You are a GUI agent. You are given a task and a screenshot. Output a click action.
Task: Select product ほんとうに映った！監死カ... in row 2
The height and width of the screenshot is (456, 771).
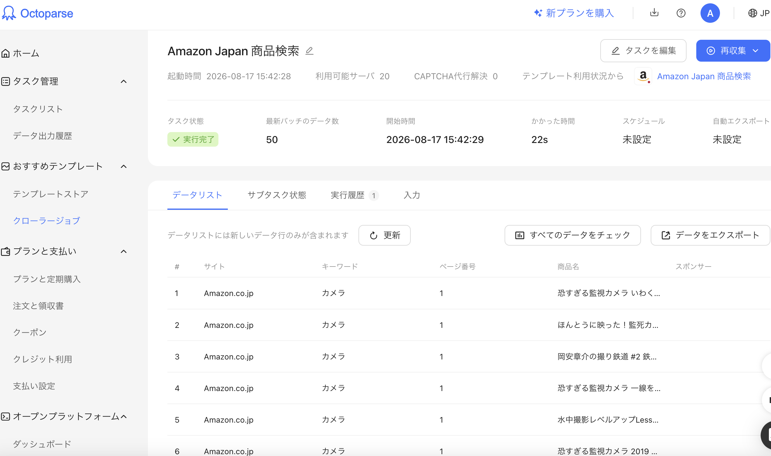pyautogui.click(x=608, y=325)
